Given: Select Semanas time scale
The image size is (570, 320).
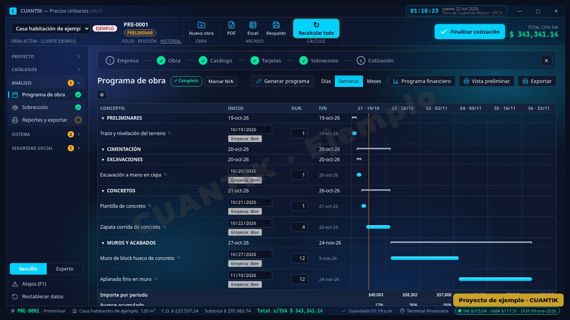Looking at the screenshot, I should (x=349, y=81).
